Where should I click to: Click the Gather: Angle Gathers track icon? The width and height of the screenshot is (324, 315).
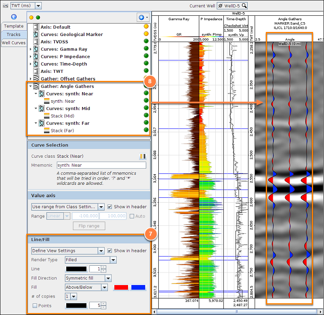point(36,86)
